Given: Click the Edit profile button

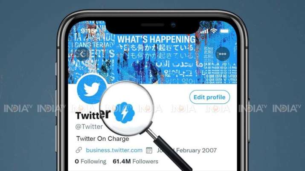Looking at the screenshot, I should tap(209, 97).
